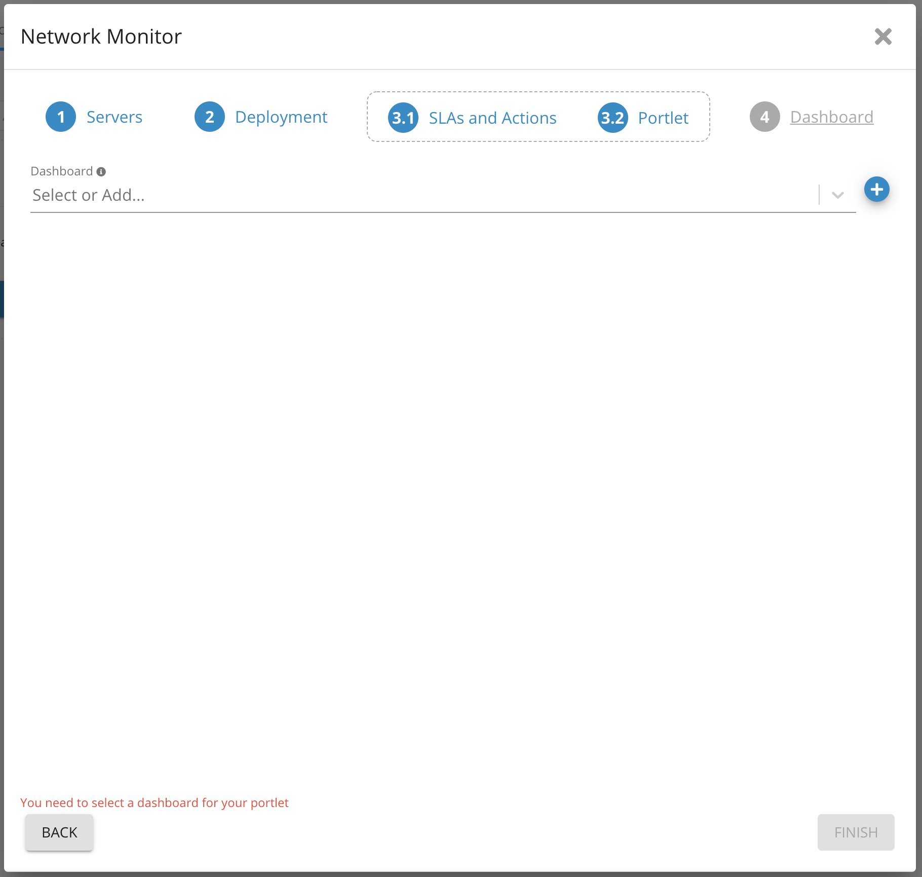Go to the Servers step label
This screenshot has height=877, width=922.
[x=114, y=117]
